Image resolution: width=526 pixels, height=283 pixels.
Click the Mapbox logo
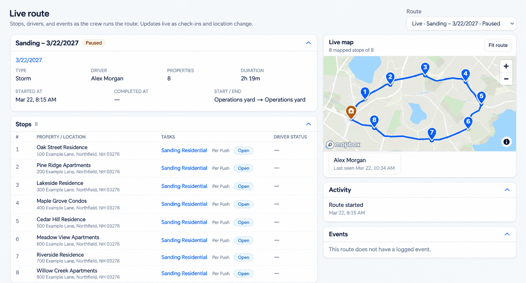point(343,145)
